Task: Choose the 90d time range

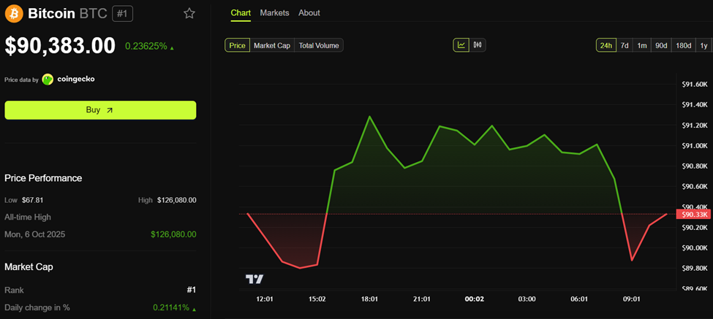Action: point(661,45)
